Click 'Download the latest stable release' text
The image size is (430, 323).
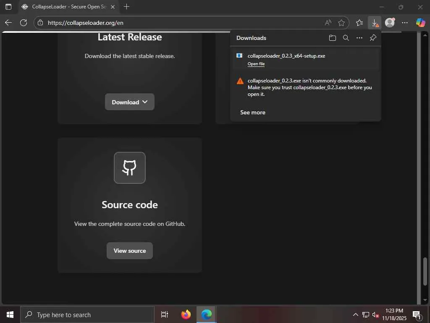tap(129, 56)
